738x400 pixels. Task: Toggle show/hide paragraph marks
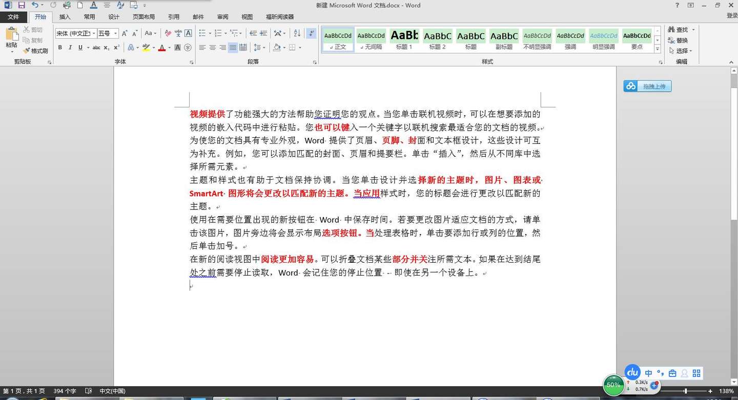tap(311, 33)
